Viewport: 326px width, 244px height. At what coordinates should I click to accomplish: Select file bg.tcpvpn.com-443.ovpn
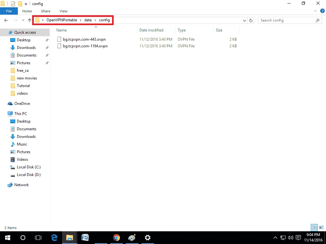point(84,39)
